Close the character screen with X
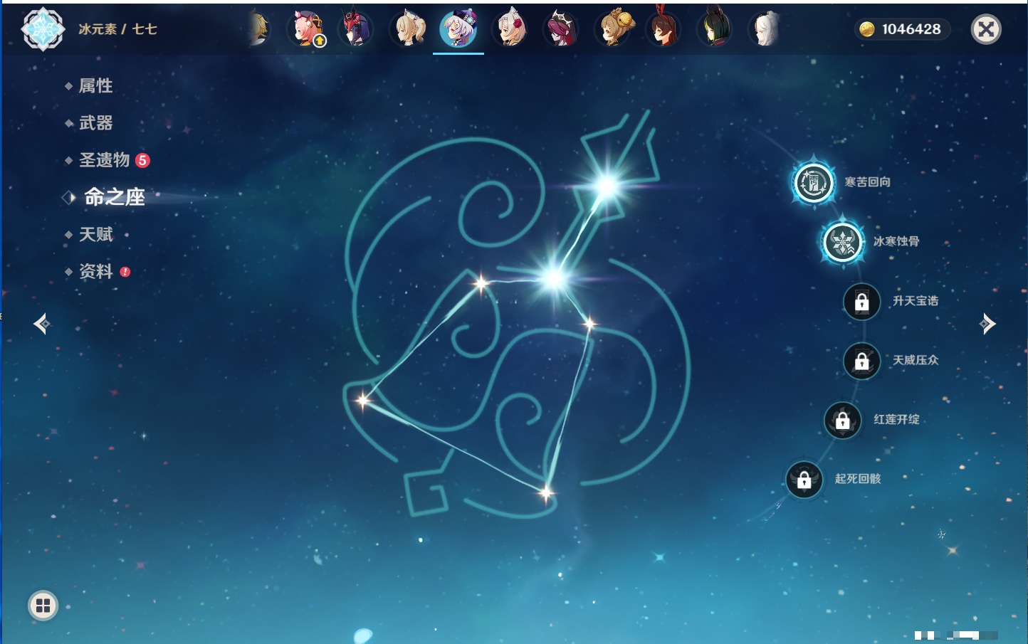 pos(987,29)
